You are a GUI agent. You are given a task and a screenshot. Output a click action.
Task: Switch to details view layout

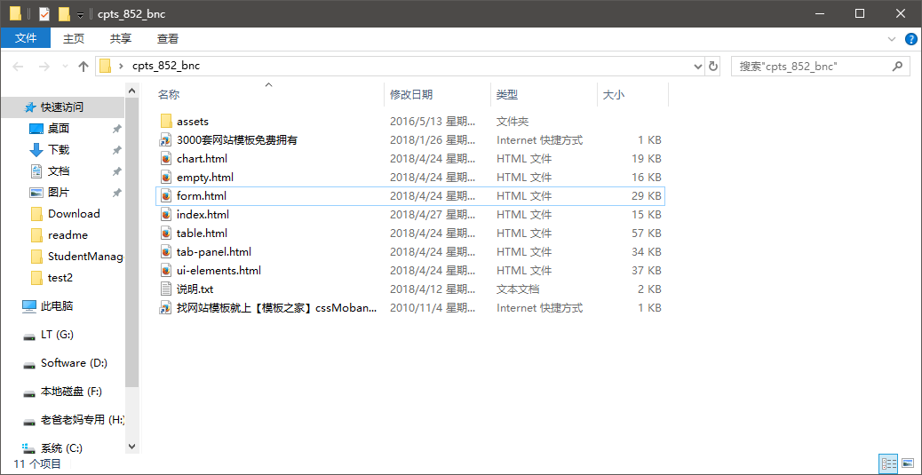point(888,463)
